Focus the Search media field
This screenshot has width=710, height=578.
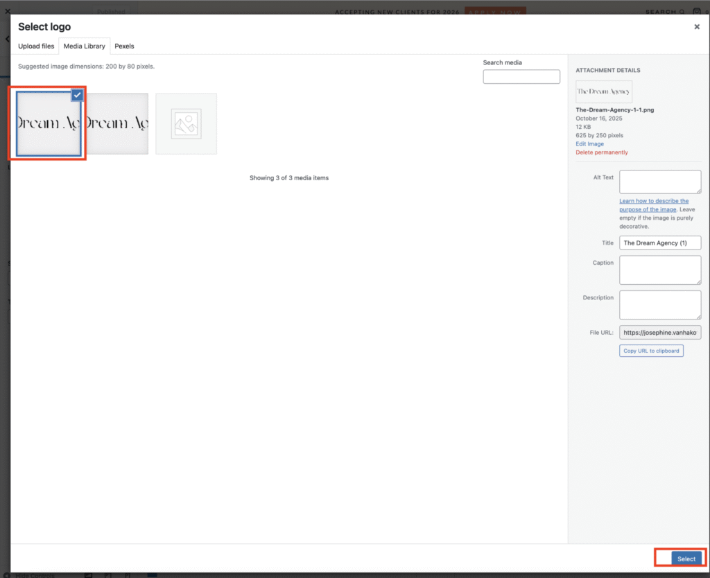pos(521,77)
